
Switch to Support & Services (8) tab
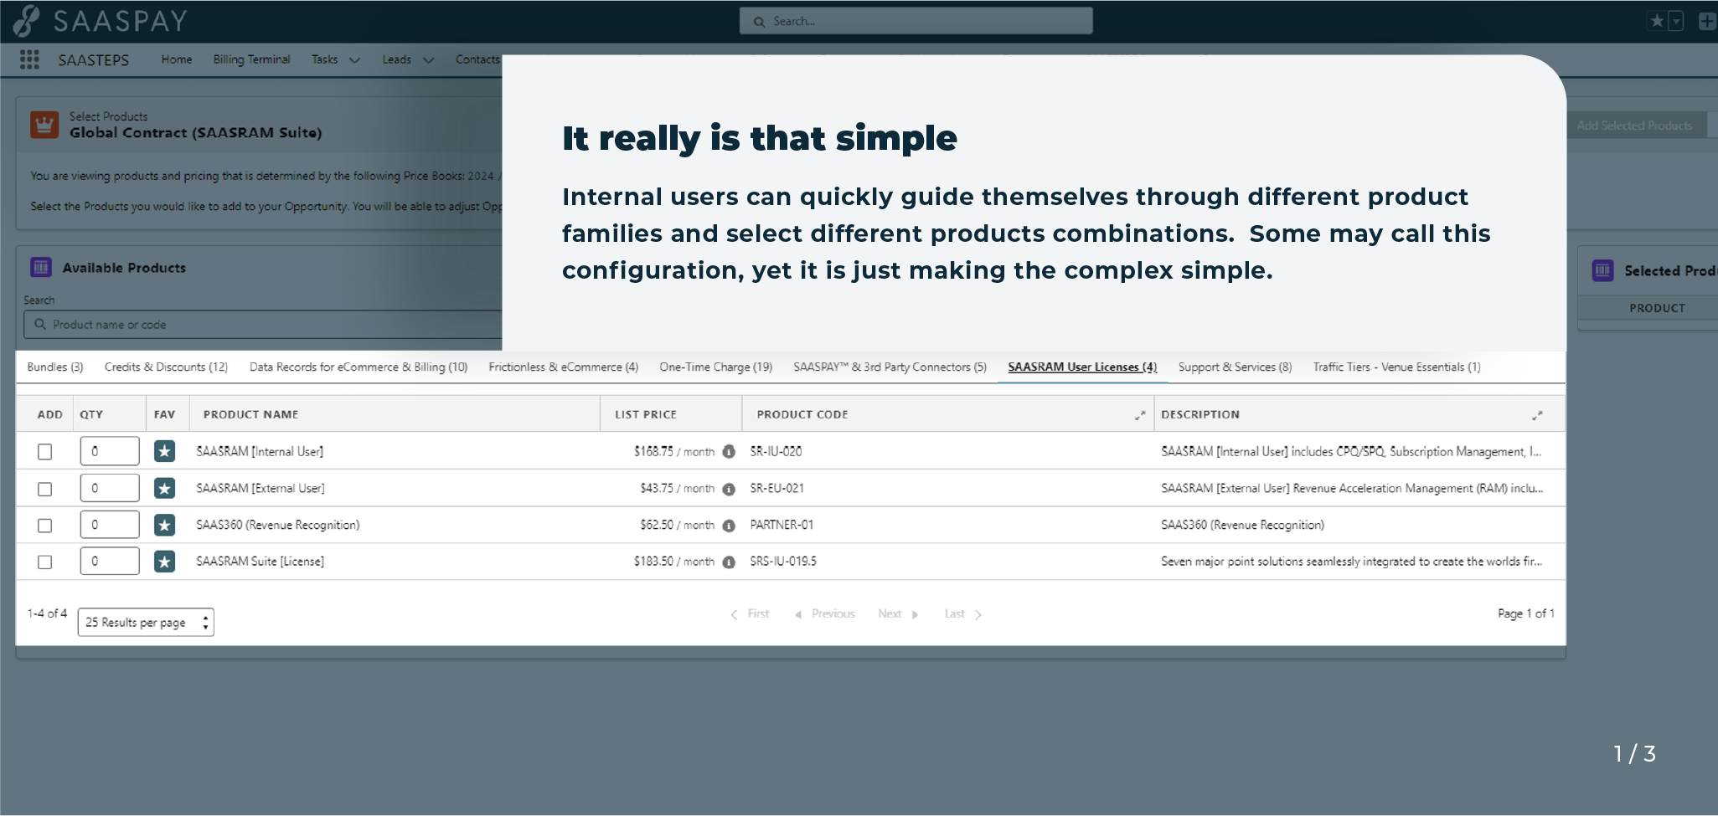click(x=1235, y=367)
